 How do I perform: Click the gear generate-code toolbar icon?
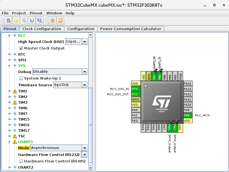click(52, 20)
